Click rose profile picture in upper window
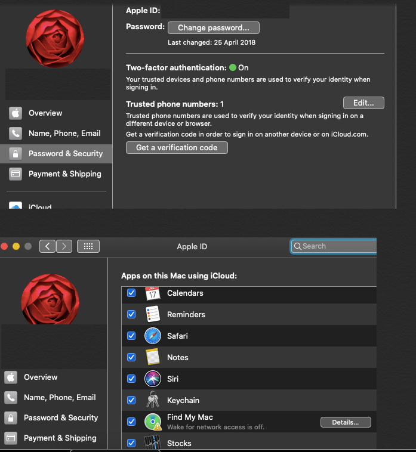 click(x=55, y=39)
